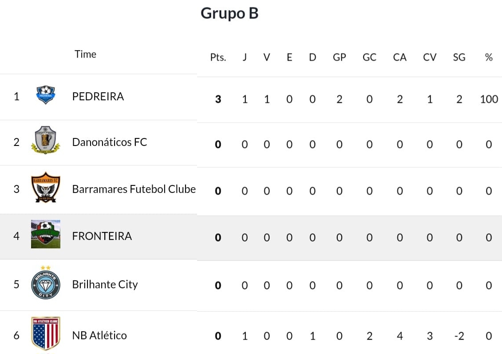Click the Danonáticos FC shield logo

point(45,140)
